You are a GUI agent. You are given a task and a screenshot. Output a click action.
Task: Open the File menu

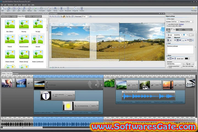point(2,5)
